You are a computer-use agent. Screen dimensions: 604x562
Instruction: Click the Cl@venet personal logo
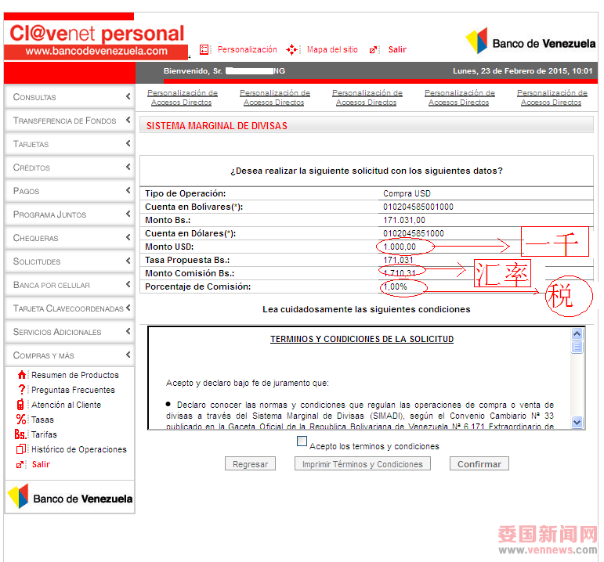pos(97,34)
